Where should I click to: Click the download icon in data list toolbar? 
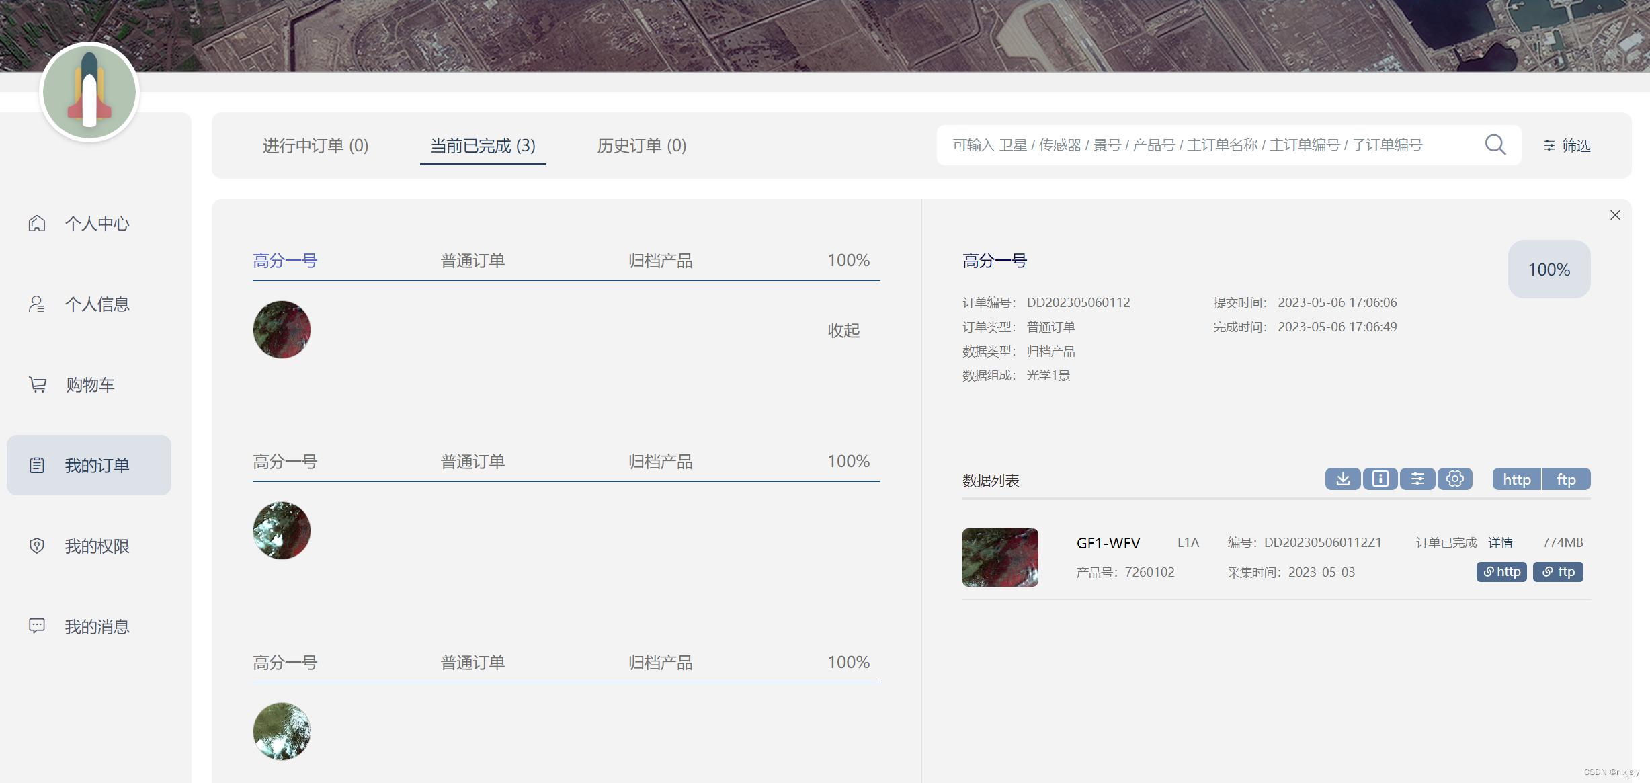[1342, 479]
